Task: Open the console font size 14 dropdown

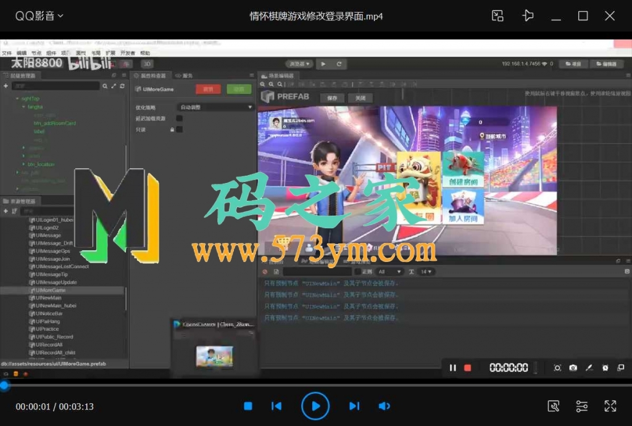Action: (426, 272)
